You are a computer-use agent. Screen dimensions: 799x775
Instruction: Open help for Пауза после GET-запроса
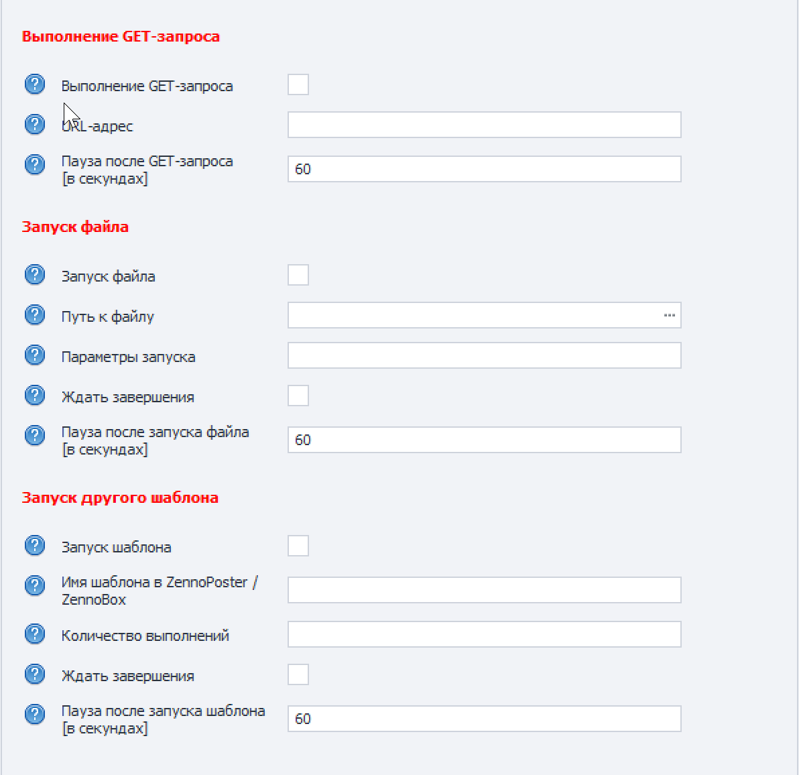pyautogui.click(x=35, y=165)
